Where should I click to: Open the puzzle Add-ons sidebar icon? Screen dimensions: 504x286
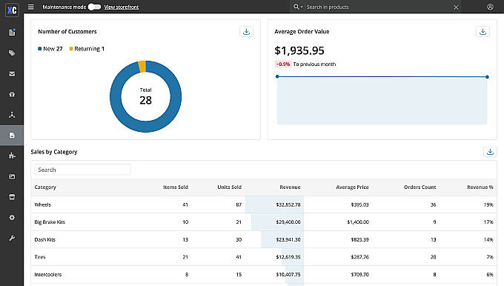12,156
